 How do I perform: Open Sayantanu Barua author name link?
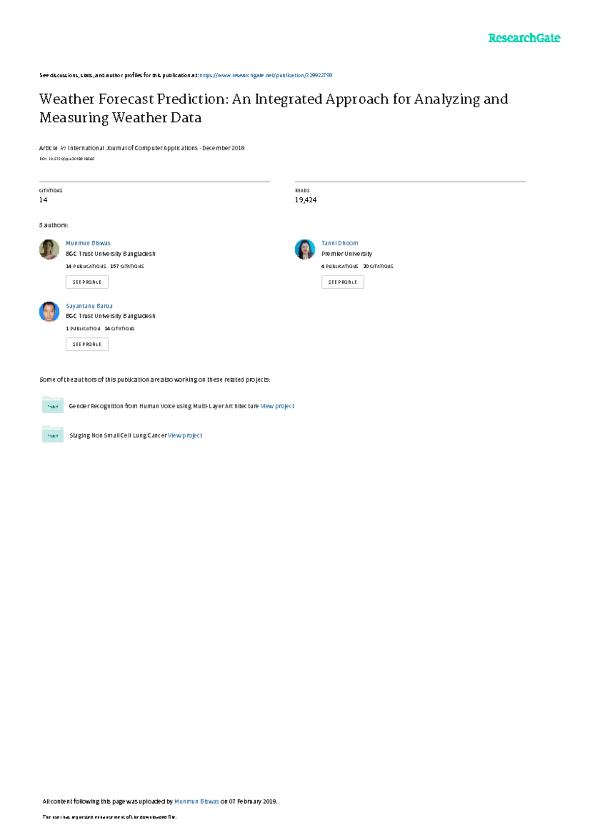(89, 306)
